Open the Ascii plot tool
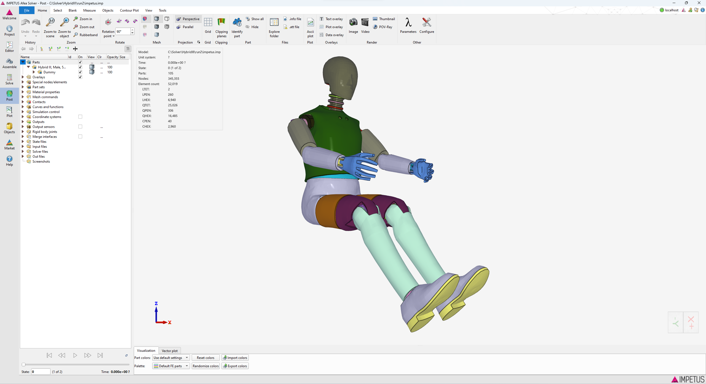This screenshot has height=384, width=706. pos(311,28)
